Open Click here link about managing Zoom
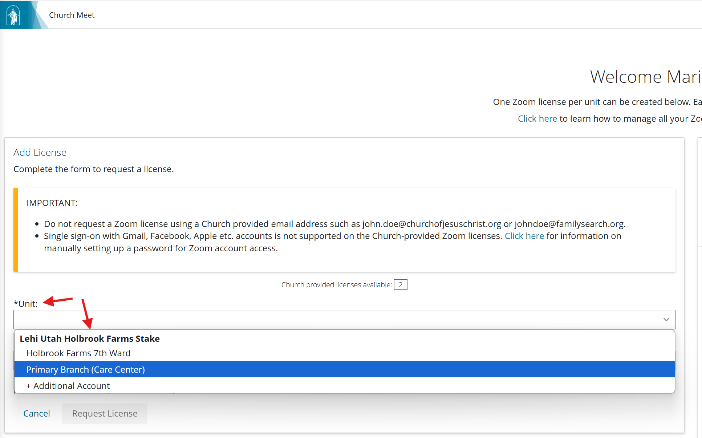 pos(537,118)
